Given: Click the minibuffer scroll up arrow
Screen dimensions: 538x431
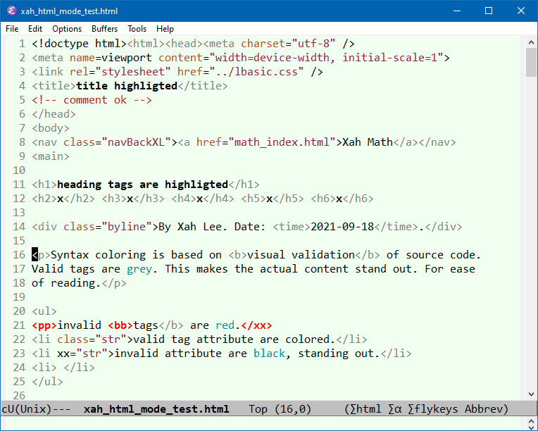Looking at the screenshot, I should click(531, 420).
